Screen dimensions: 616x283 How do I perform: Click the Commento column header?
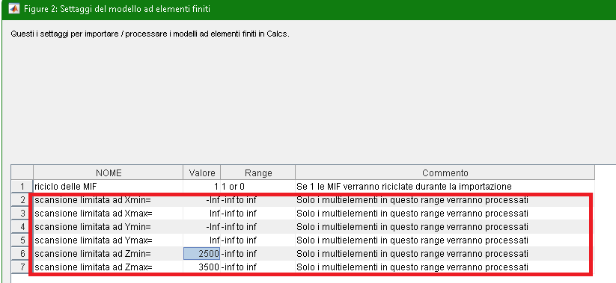pos(445,172)
